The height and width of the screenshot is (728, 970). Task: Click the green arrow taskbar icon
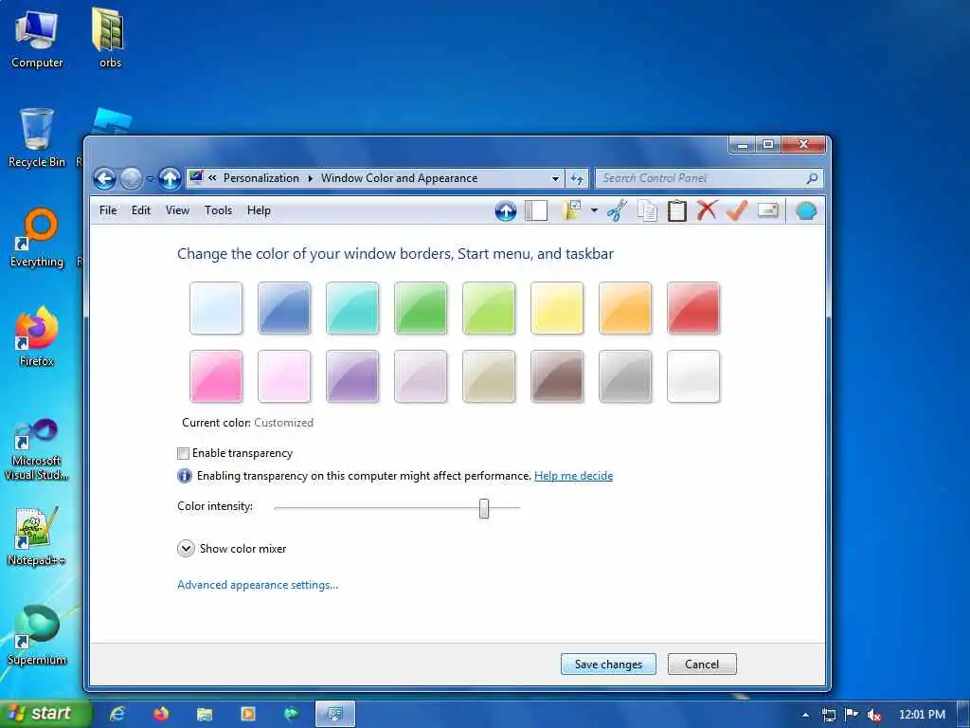pyautogui.click(x=291, y=714)
